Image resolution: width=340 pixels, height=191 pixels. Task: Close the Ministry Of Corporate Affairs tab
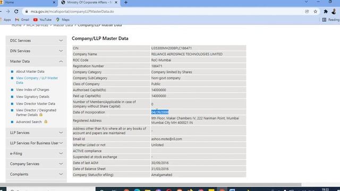116,2
